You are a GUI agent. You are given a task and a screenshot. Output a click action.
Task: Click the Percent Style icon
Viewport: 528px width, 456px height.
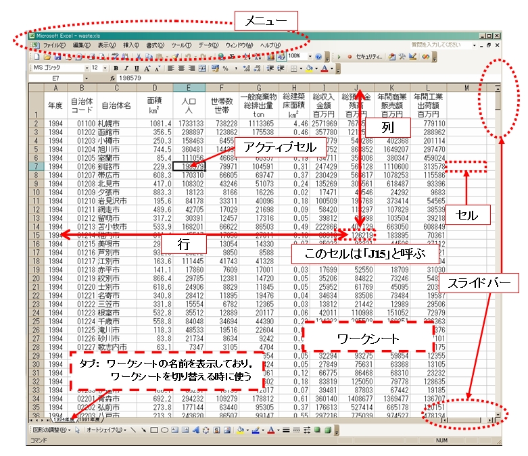click(x=225, y=68)
